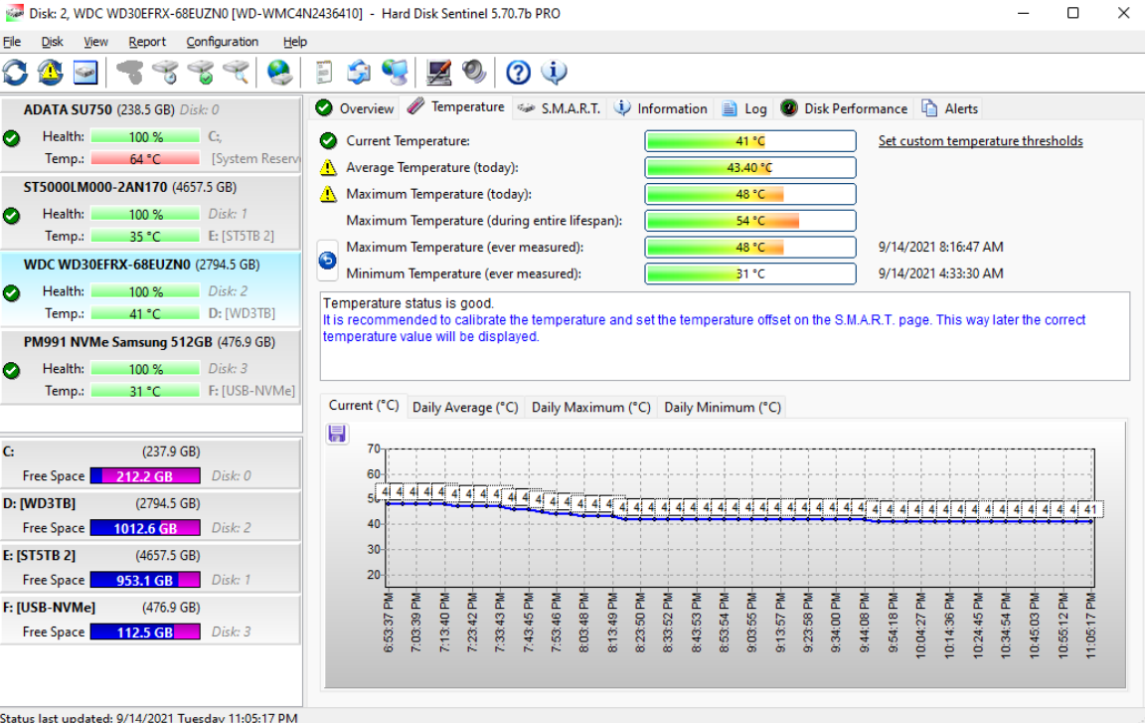Click the 9/14/2021 8:16:47 AM timestamp
The height and width of the screenshot is (723, 1145).
click(x=940, y=247)
